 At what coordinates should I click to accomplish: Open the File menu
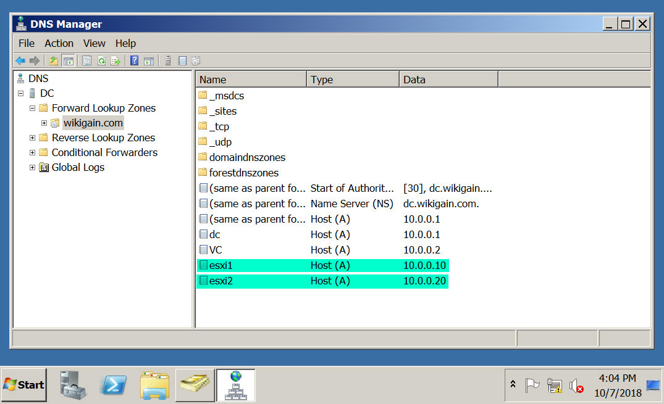click(x=27, y=43)
